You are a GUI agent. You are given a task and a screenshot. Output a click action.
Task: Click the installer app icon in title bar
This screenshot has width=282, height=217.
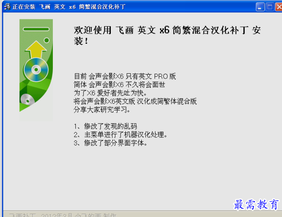(7, 7)
